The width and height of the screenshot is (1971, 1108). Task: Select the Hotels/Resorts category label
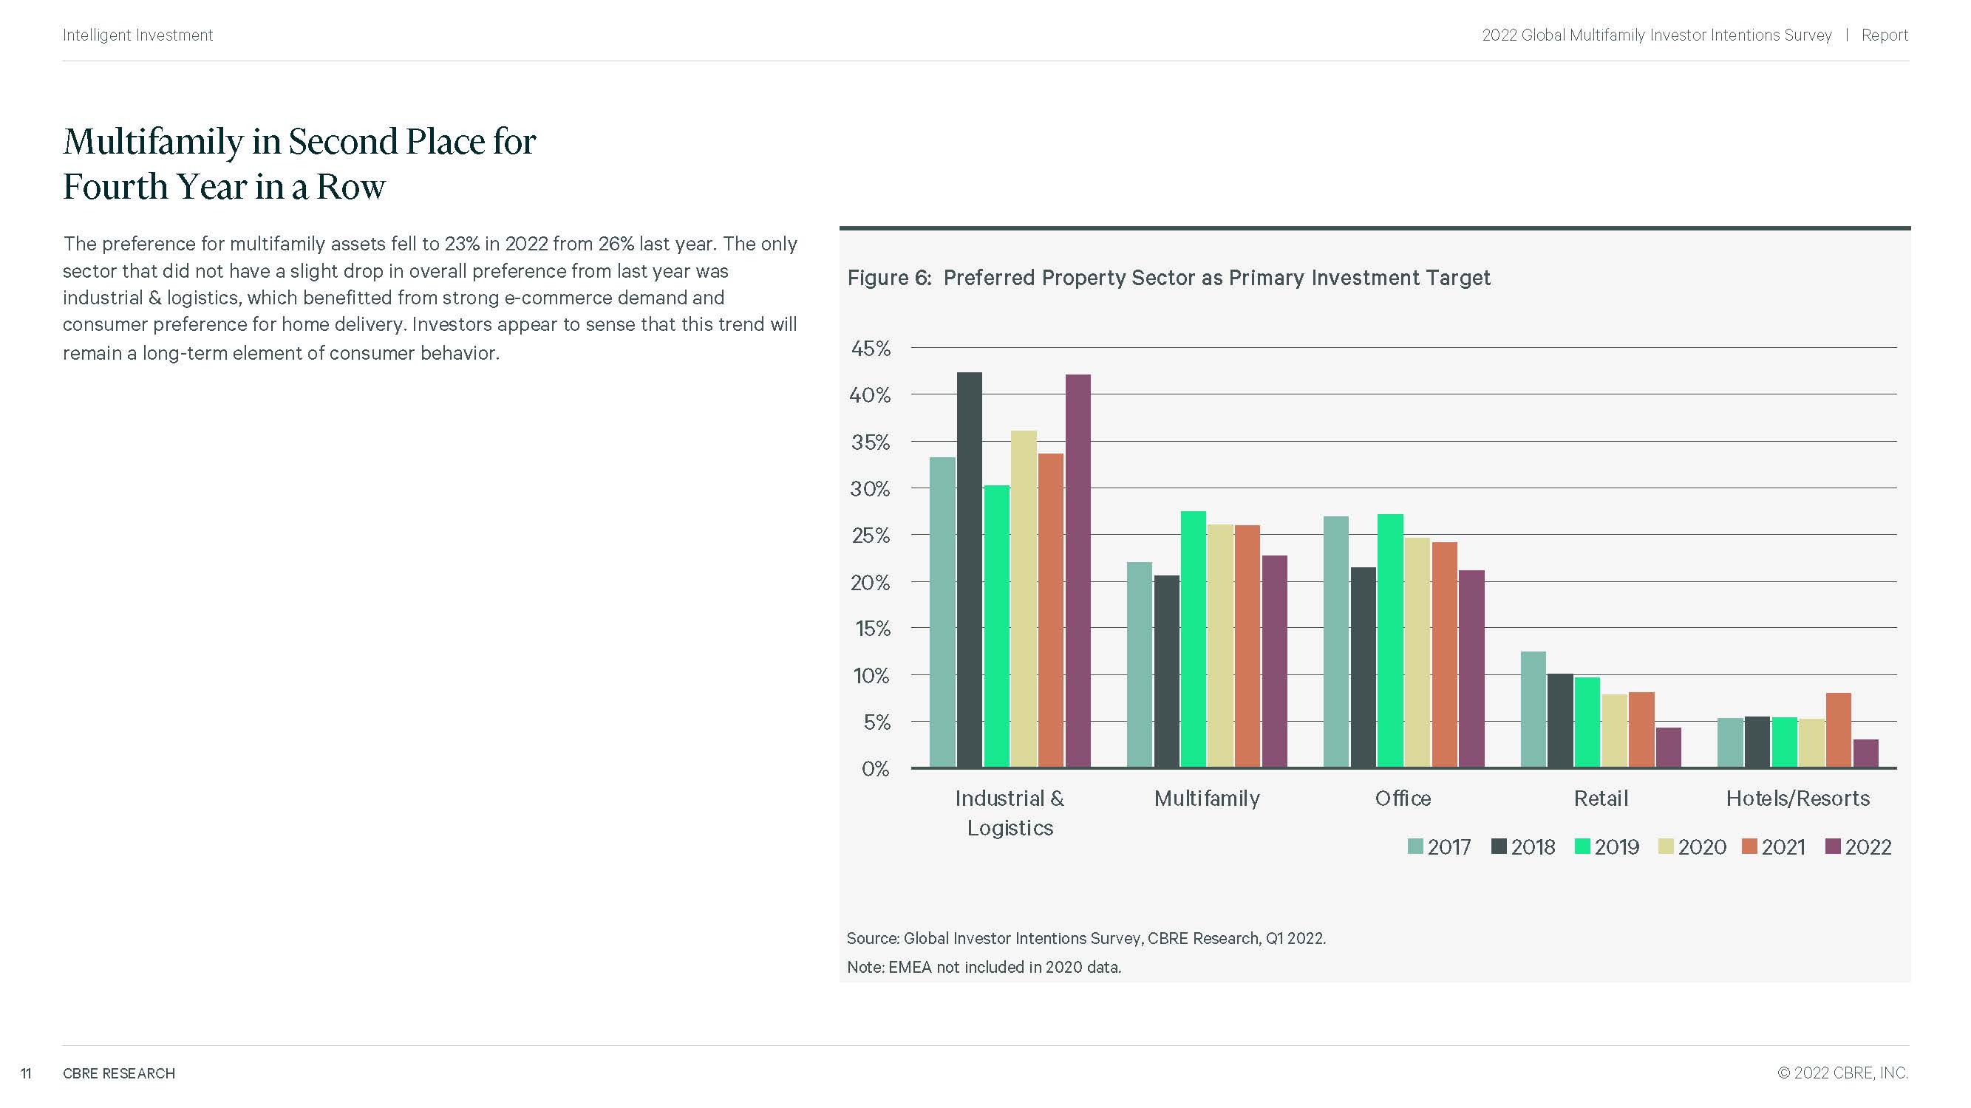pyautogui.click(x=1797, y=798)
